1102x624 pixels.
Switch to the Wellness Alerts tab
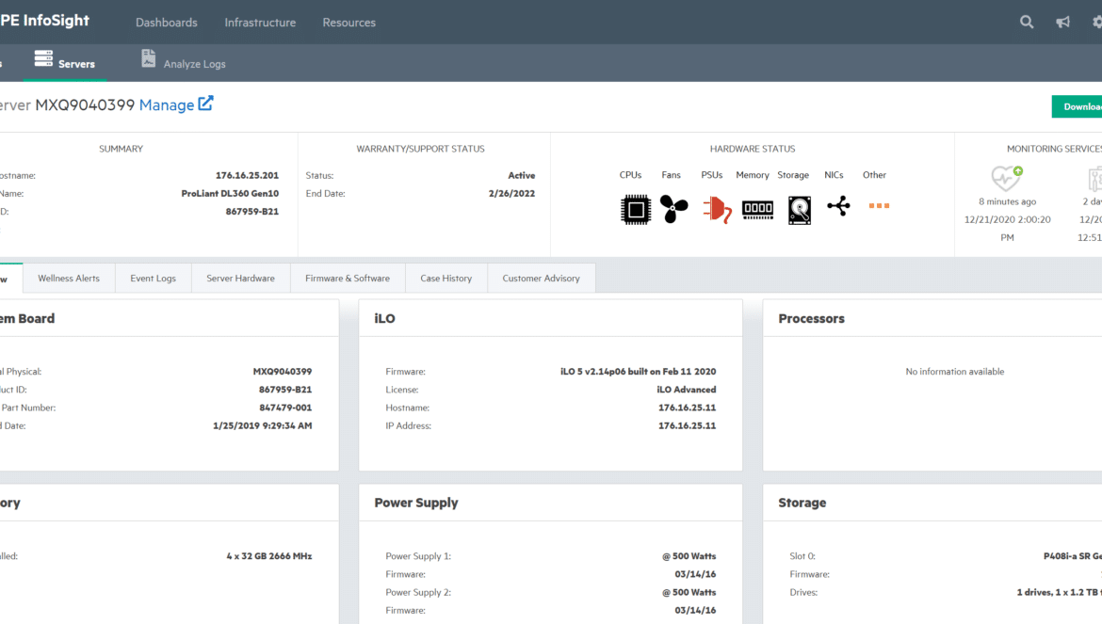pos(69,278)
